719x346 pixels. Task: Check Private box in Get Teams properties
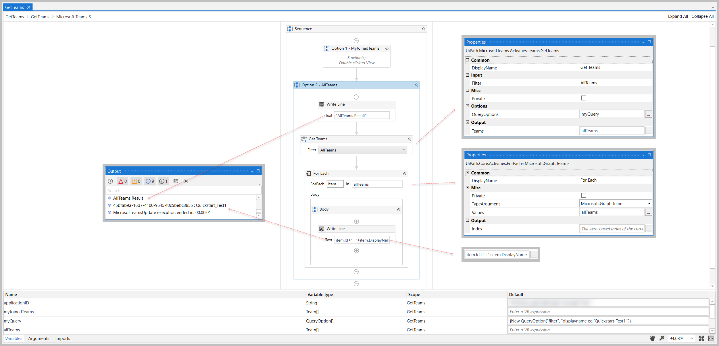tap(584, 98)
